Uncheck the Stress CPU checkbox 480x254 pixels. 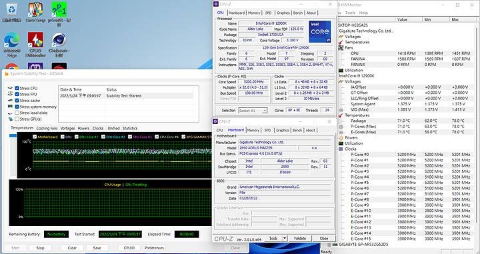click(17, 88)
